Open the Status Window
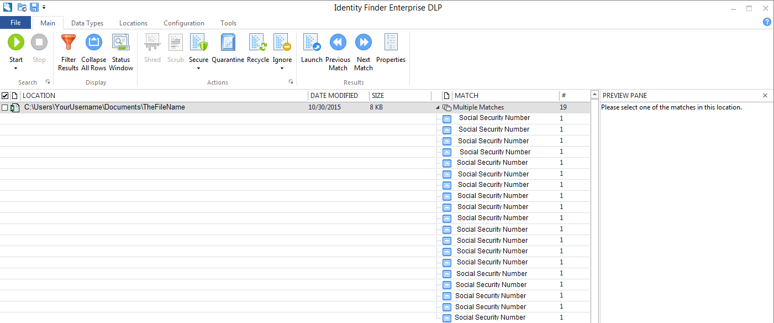774x323 pixels. coord(120,43)
